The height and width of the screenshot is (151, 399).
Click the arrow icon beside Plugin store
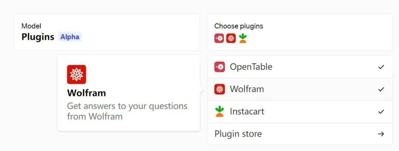click(x=381, y=134)
